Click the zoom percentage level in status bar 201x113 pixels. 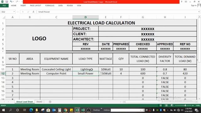(198, 105)
